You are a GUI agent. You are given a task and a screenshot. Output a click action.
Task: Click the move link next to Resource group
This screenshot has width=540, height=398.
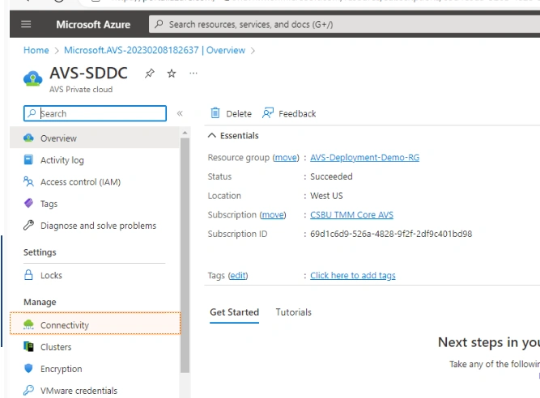tap(286, 157)
